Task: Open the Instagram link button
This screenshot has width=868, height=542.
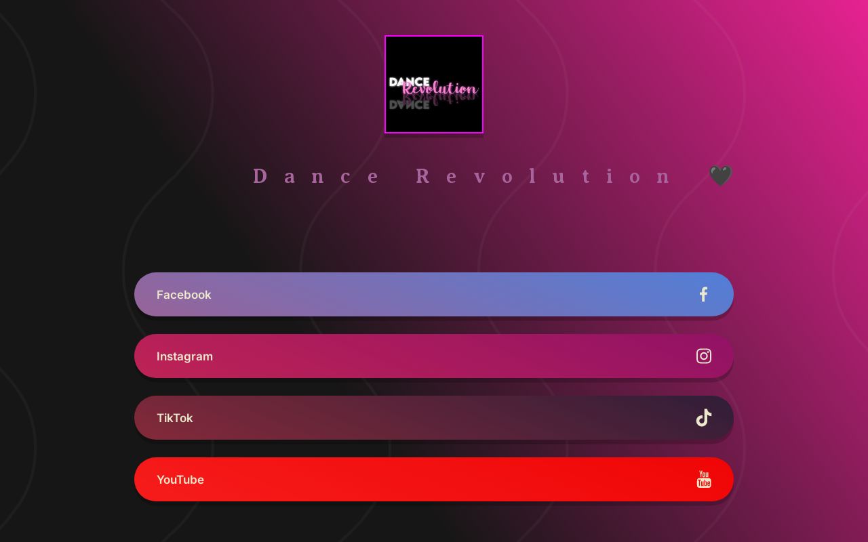Action: click(x=434, y=356)
